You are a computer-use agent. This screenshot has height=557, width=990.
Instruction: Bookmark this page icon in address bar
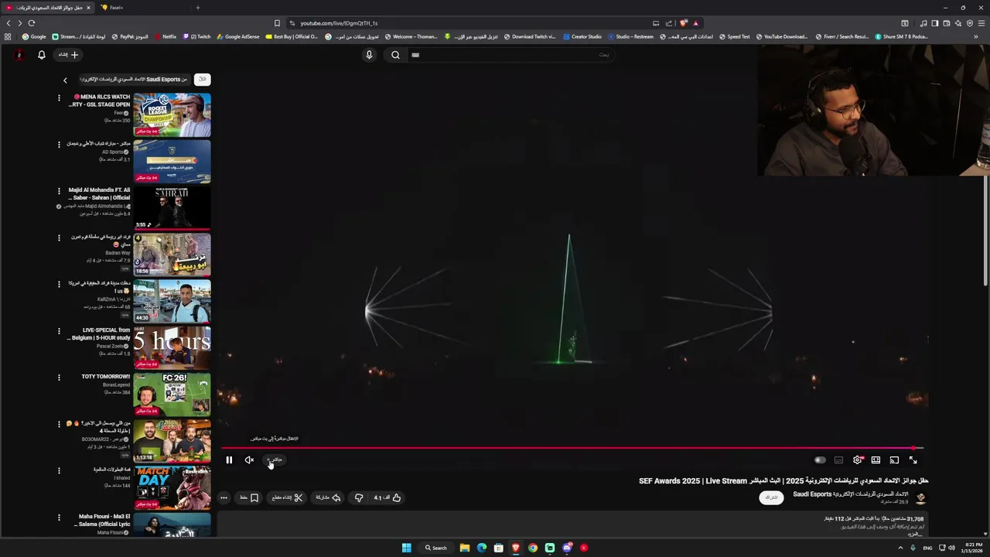(x=277, y=23)
